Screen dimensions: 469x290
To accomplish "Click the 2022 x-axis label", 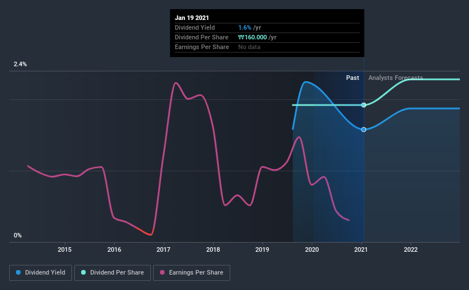I will click(x=411, y=249).
